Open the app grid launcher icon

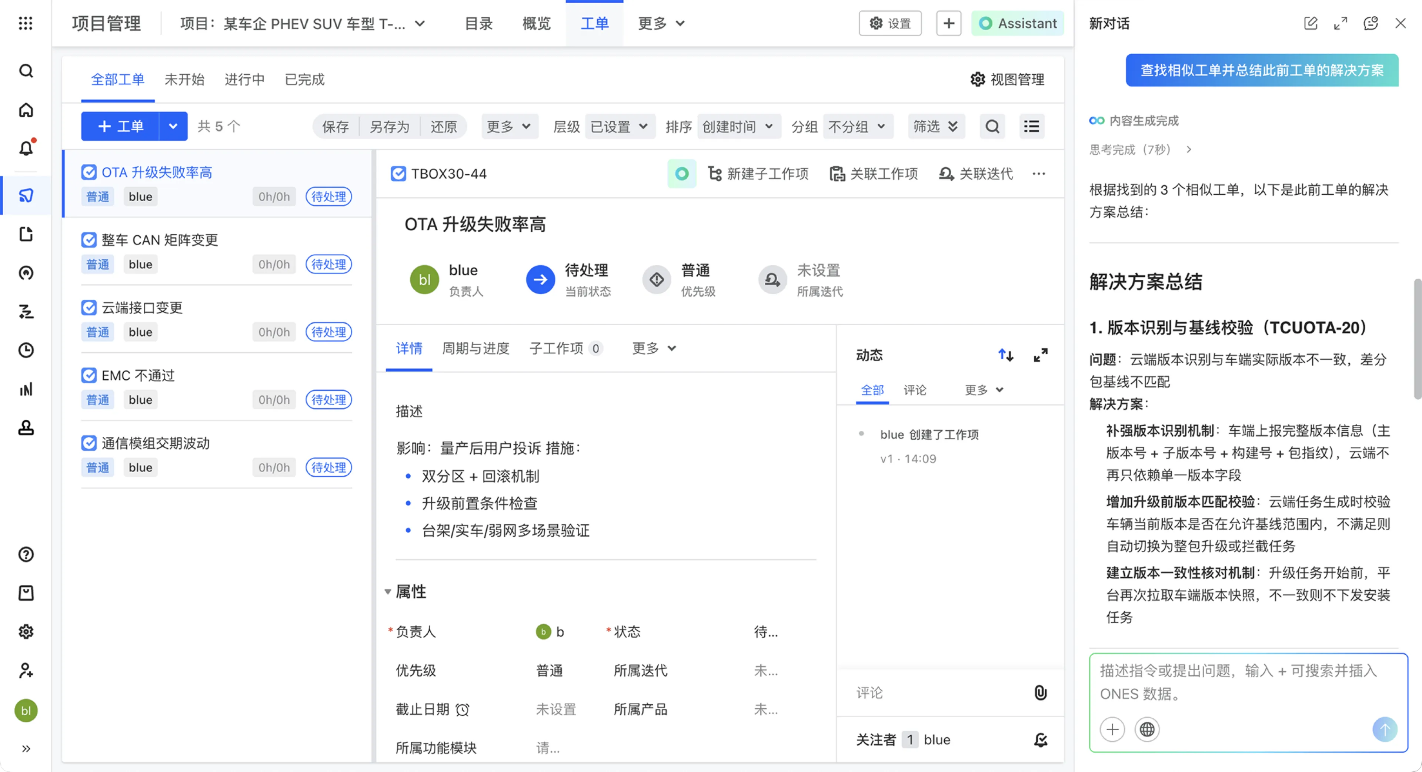click(x=26, y=23)
